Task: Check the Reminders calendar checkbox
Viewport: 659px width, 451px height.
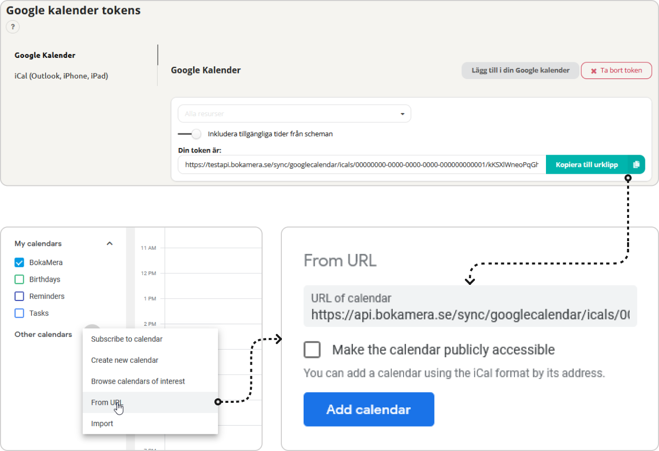Action: pyautogui.click(x=19, y=296)
